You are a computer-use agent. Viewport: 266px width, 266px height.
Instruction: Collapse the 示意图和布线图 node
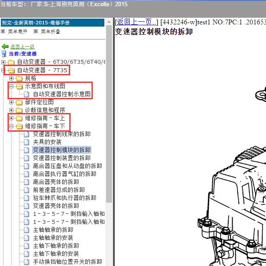click(11, 86)
